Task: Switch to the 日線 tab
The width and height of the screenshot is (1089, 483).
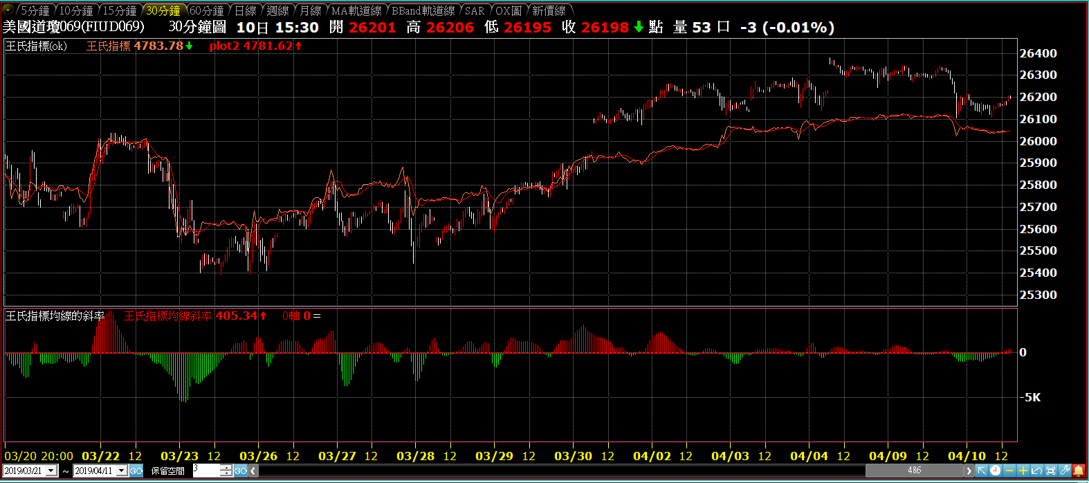Action: point(245,11)
